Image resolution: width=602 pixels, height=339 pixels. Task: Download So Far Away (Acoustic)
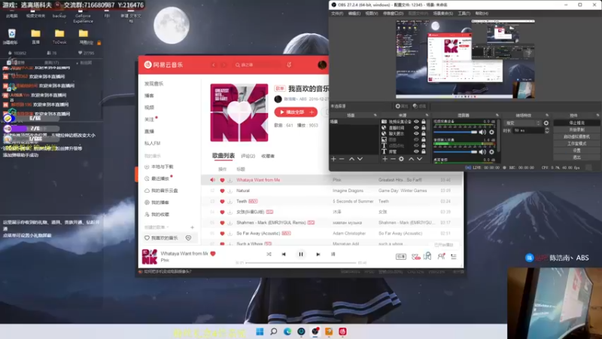pyautogui.click(x=230, y=234)
